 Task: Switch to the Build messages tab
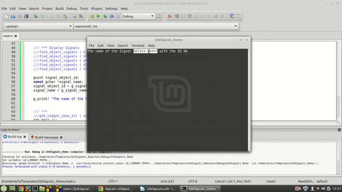click(46, 137)
